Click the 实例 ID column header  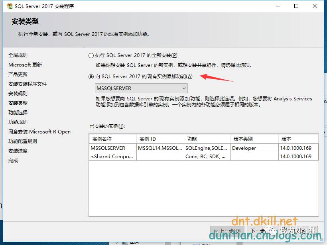point(160,139)
